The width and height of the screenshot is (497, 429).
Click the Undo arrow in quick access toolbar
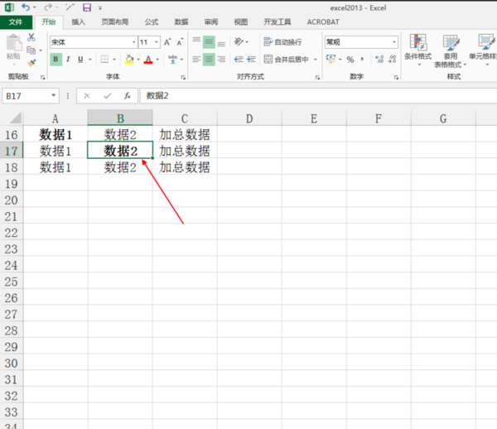[x=26, y=7]
